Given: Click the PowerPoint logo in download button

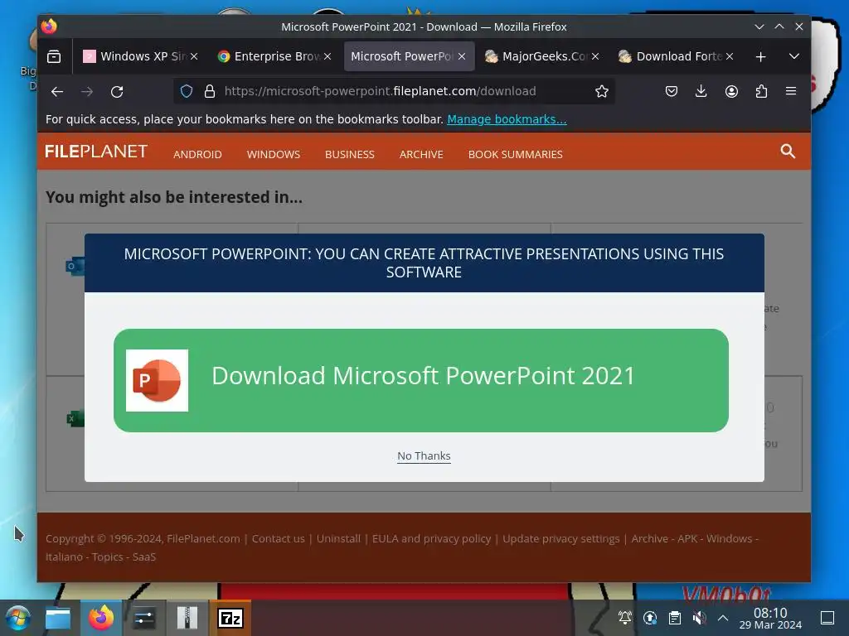Looking at the screenshot, I should pos(157,380).
